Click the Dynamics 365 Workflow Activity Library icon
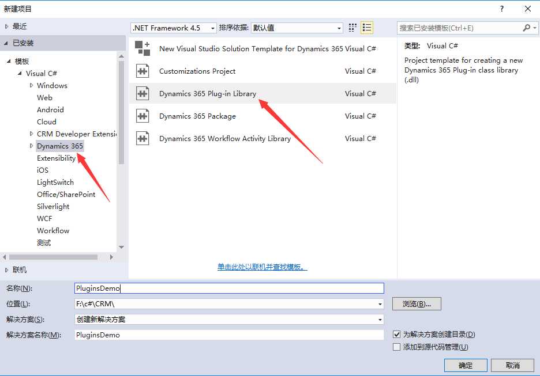This screenshot has height=376, width=540. 142,139
